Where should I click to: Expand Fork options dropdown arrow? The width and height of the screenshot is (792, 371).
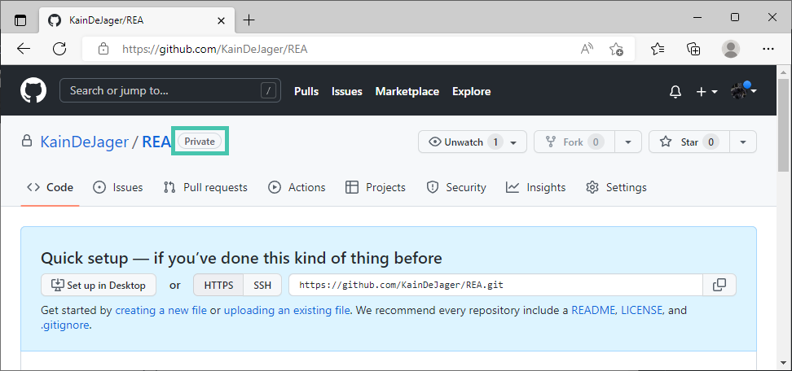[x=628, y=142]
